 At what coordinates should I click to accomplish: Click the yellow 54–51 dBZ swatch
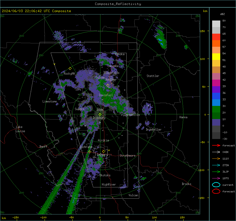pos(216,57)
